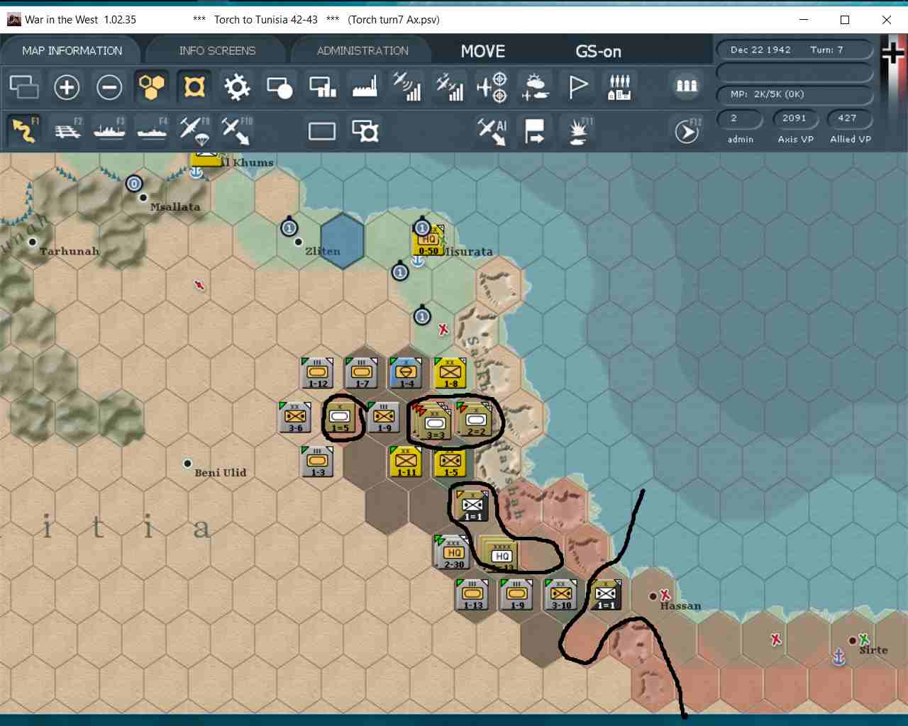This screenshot has width=908, height=726.
Task: Click the rectangle-with-hex-control icon
Action: point(365,131)
